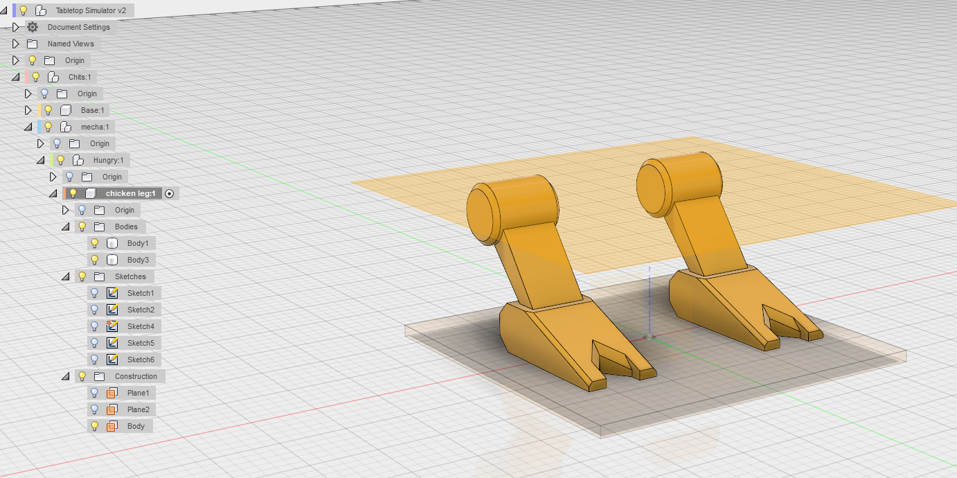Hide Body1 using its lightbulb
This screenshot has width=957, height=478.
pos(95,243)
